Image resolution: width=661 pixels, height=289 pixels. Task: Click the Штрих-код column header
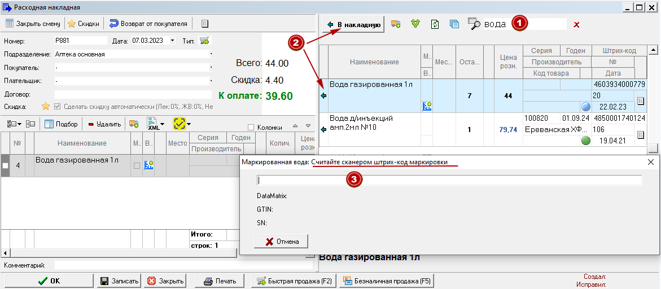click(x=619, y=51)
